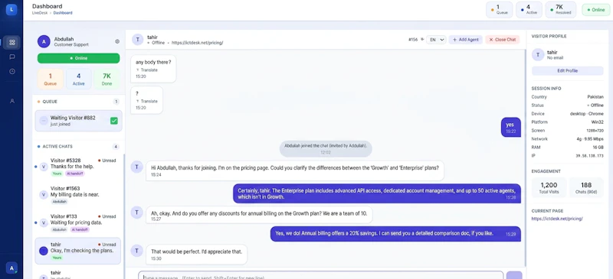Toggle the Online status pill in the header
Screen dimensions: 613x279
pyautogui.click(x=596, y=10)
